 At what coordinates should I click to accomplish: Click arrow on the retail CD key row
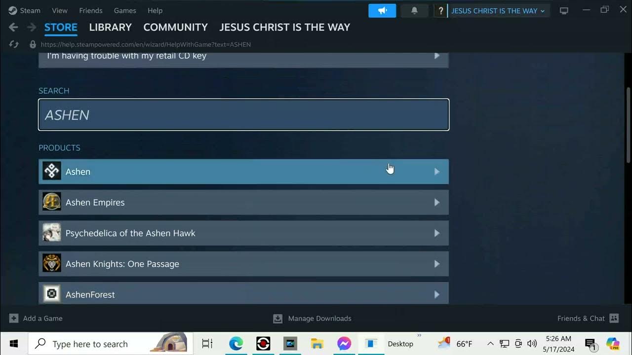pyautogui.click(x=437, y=56)
